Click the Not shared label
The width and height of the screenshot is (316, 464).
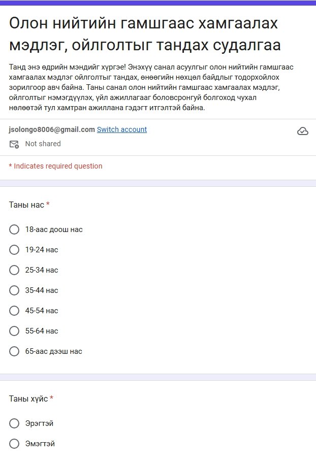pos(43,144)
